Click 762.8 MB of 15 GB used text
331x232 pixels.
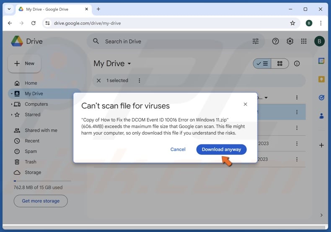(x=38, y=188)
